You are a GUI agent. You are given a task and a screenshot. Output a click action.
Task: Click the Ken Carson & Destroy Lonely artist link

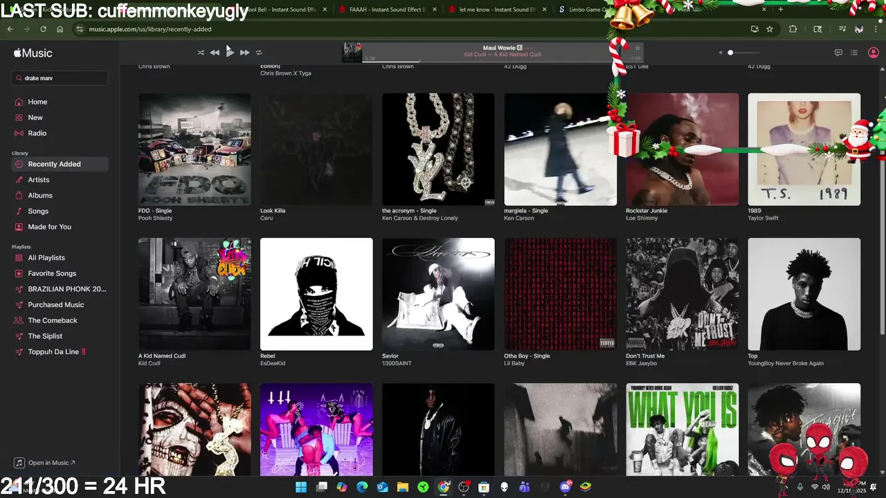tap(419, 218)
